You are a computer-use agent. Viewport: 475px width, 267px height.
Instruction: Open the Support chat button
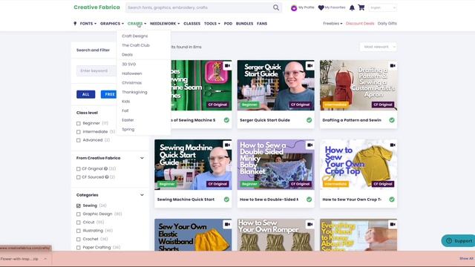point(458,240)
